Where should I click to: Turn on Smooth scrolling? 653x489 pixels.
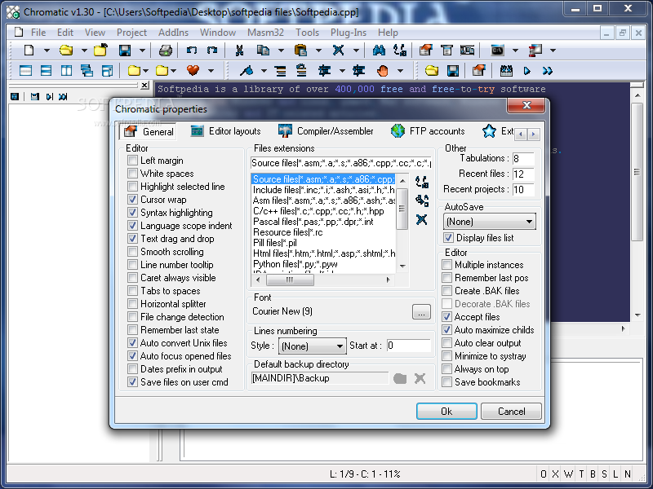(132, 252)
